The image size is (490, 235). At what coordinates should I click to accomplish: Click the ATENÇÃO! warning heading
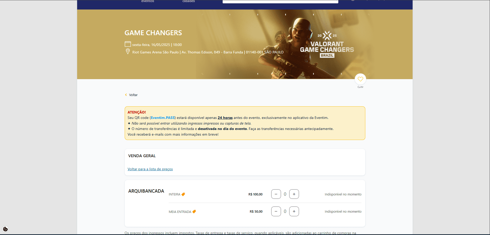tap(137, 112)
